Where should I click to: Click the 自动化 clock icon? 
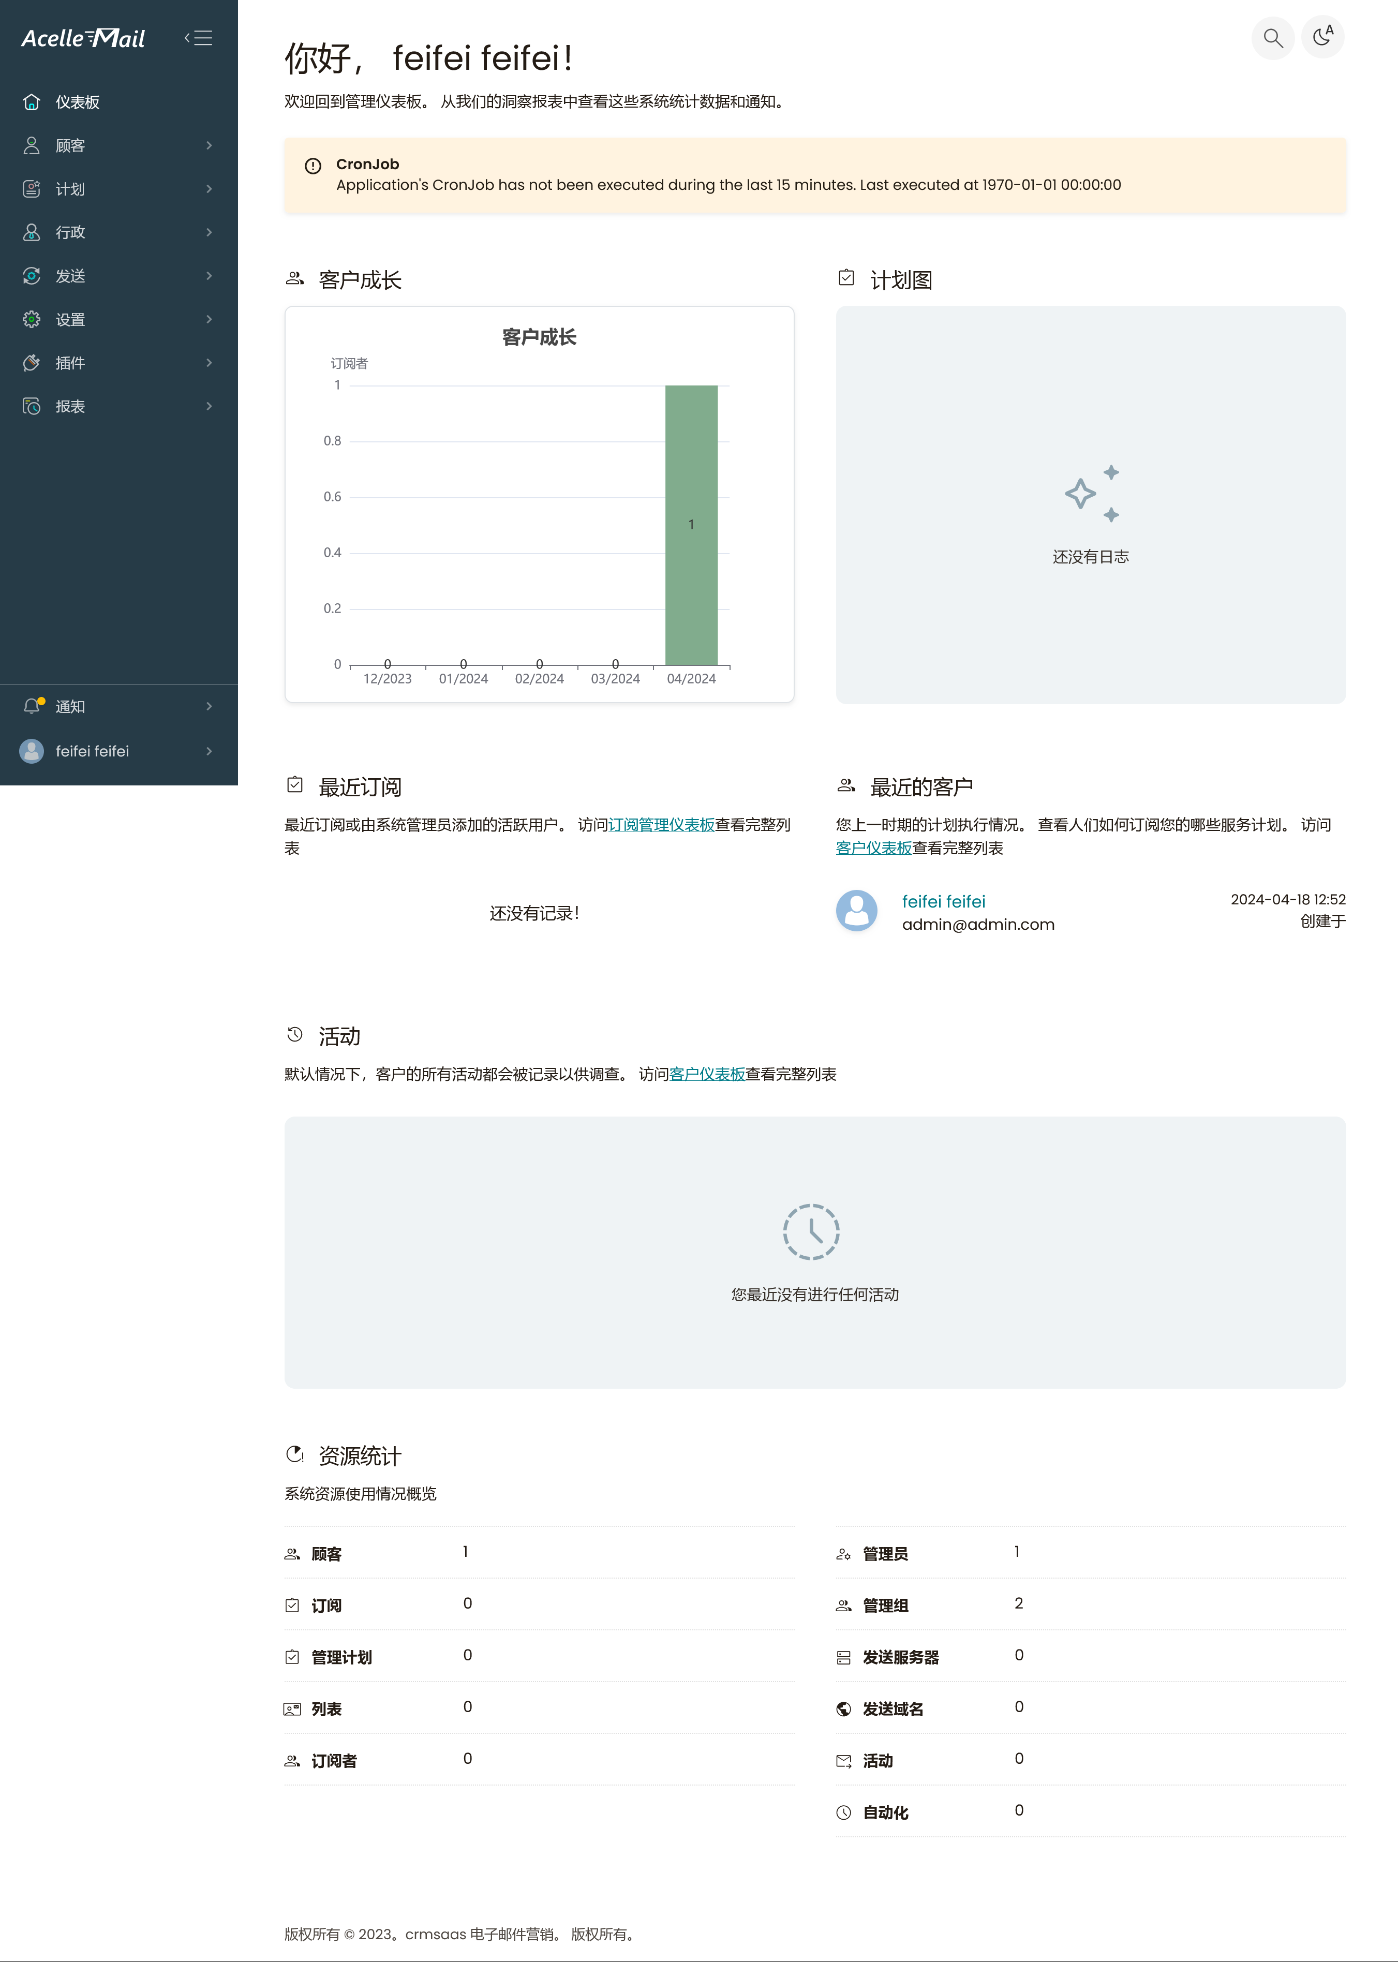point(844,1813)
